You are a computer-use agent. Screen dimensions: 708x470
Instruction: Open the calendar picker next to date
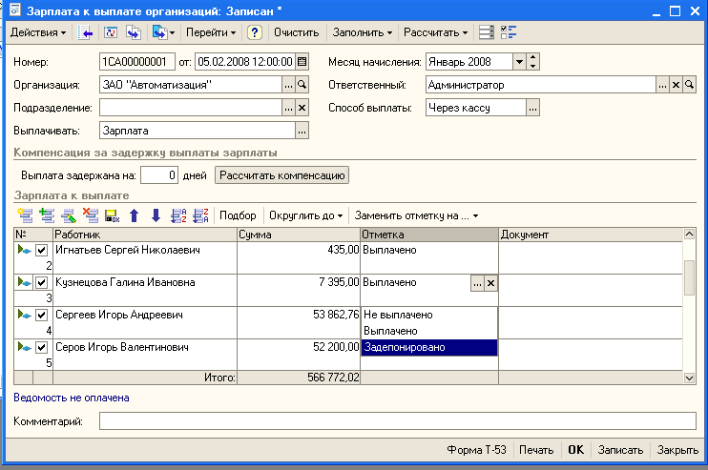(302, 62)
